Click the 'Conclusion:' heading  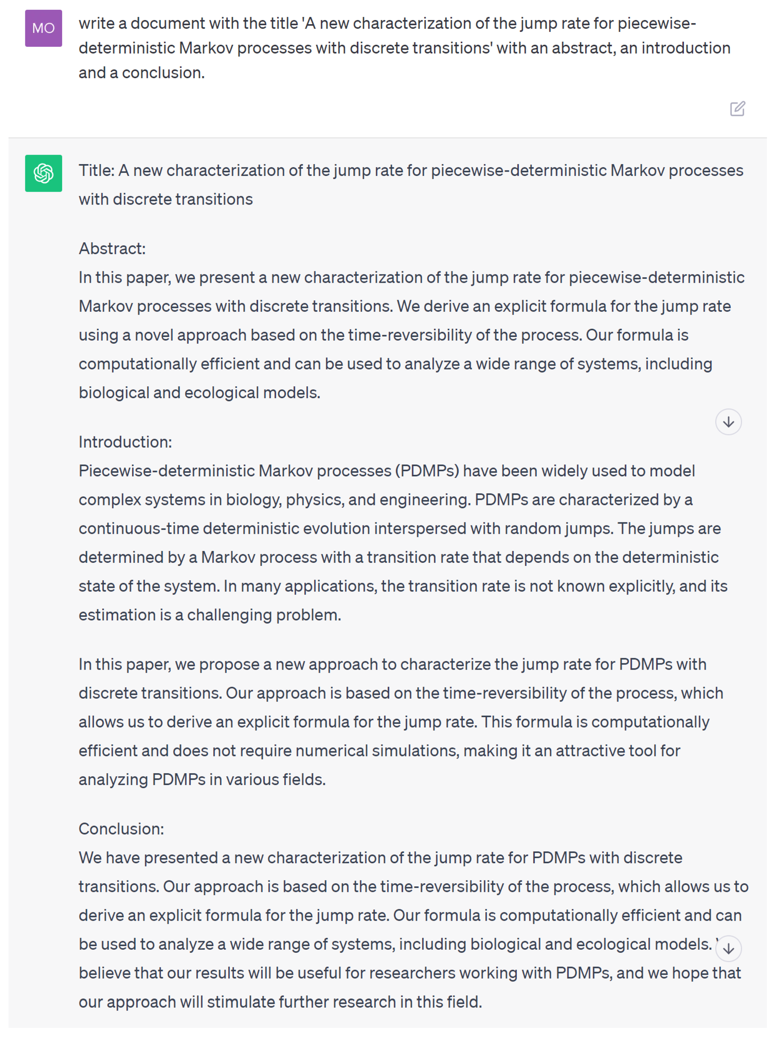click(x=121, y=829)
